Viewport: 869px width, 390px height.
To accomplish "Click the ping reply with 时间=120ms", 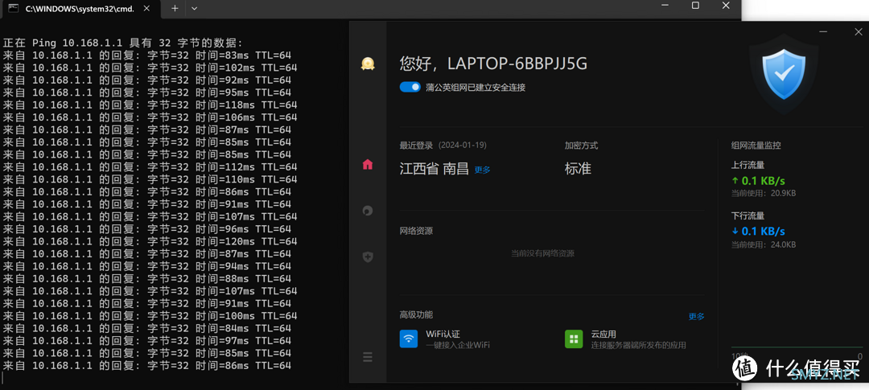I will 150,241.
